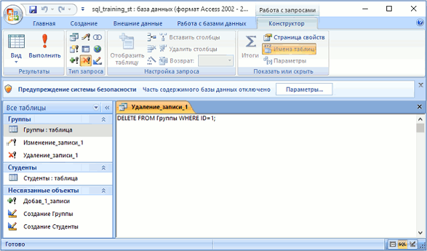Click the Параметры... security button
Viewport: 427px width, 251px height.
[x=304, y=89]
